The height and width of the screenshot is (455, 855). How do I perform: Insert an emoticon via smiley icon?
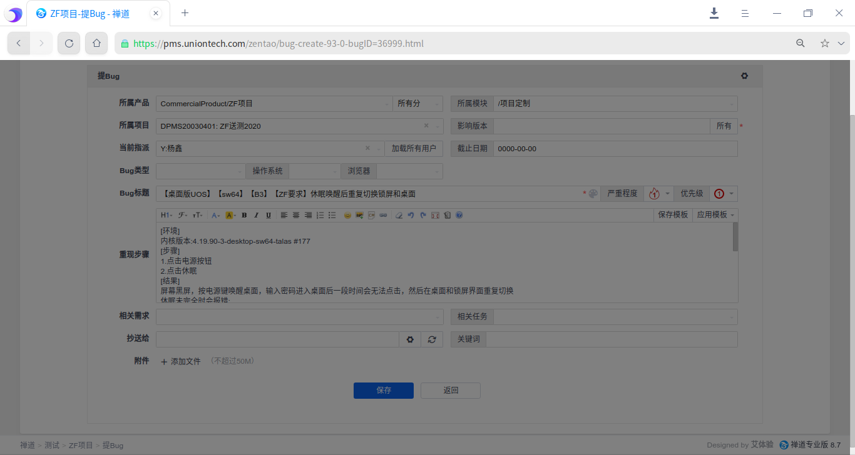[347, 215]
